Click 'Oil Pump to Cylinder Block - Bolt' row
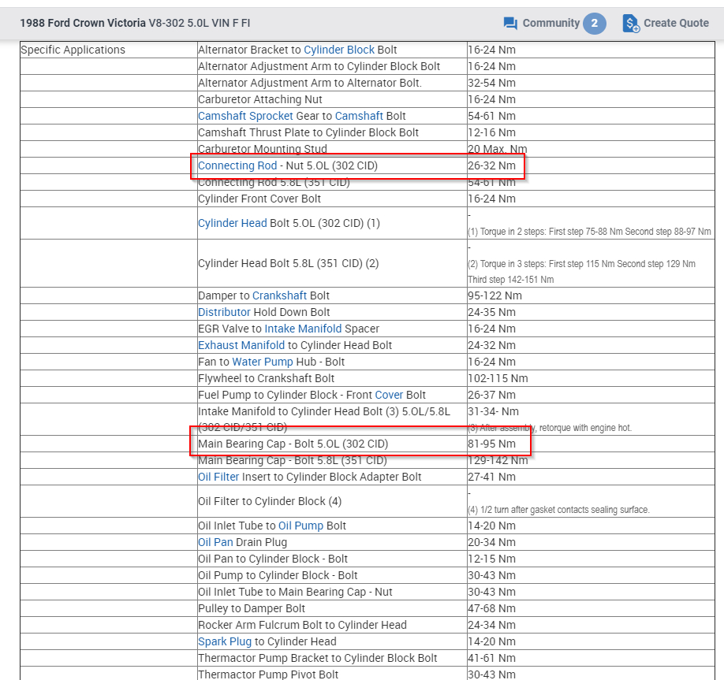The image size is (724, 680). [278, 576]
